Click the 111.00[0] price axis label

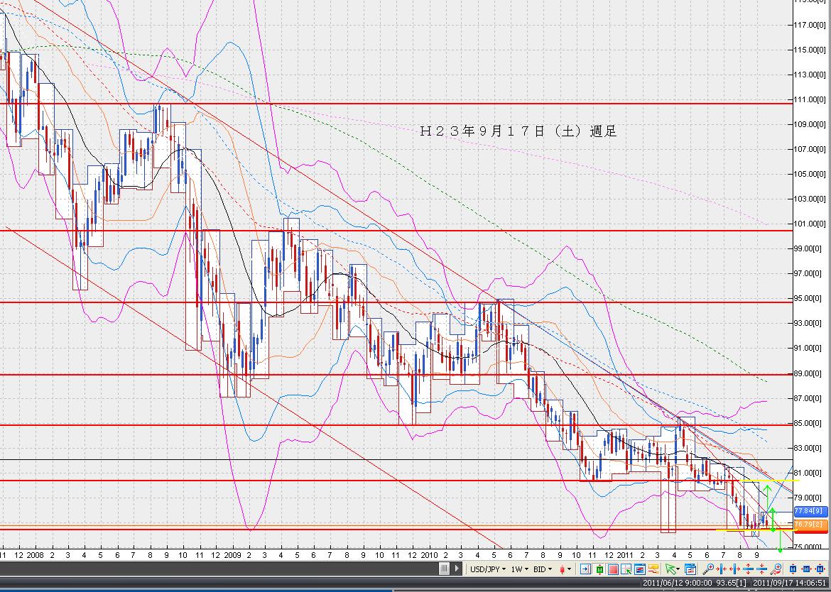[x=810, y=99]
